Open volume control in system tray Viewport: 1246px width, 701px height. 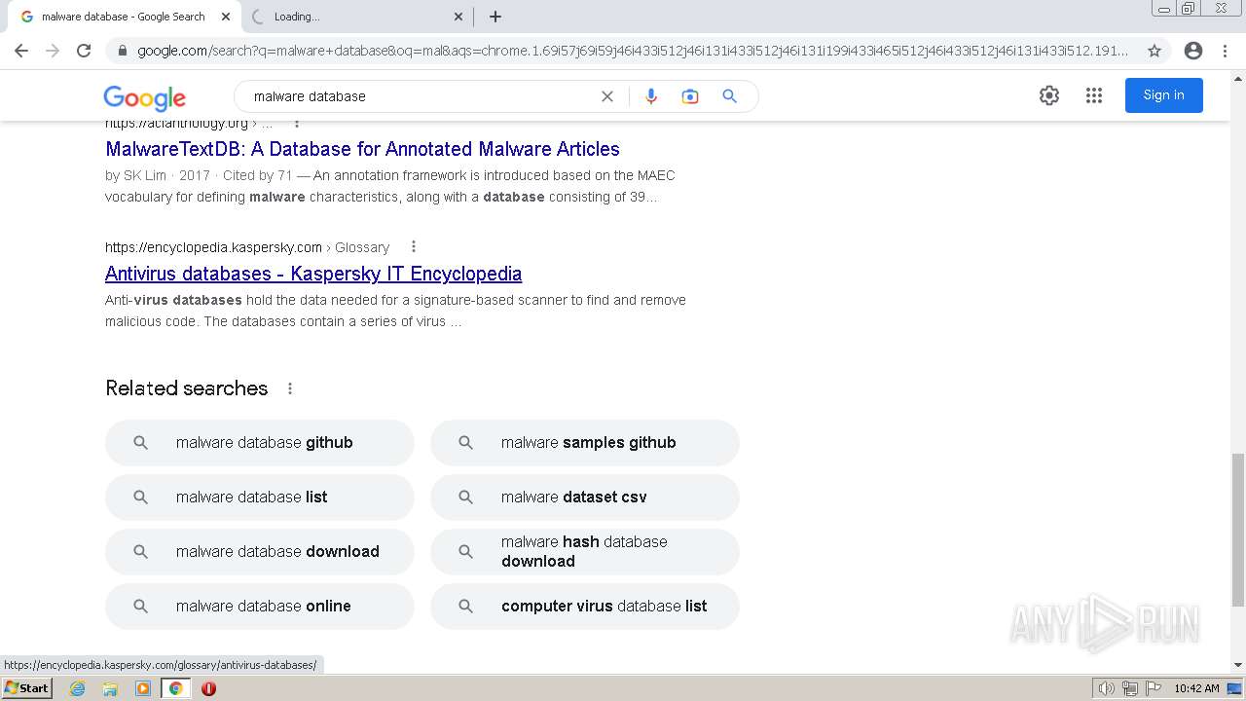point(1107,688)
